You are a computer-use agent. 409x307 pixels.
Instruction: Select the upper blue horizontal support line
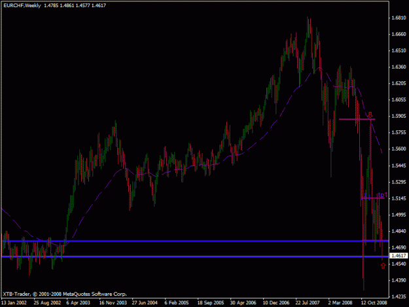tap(195, 241)
